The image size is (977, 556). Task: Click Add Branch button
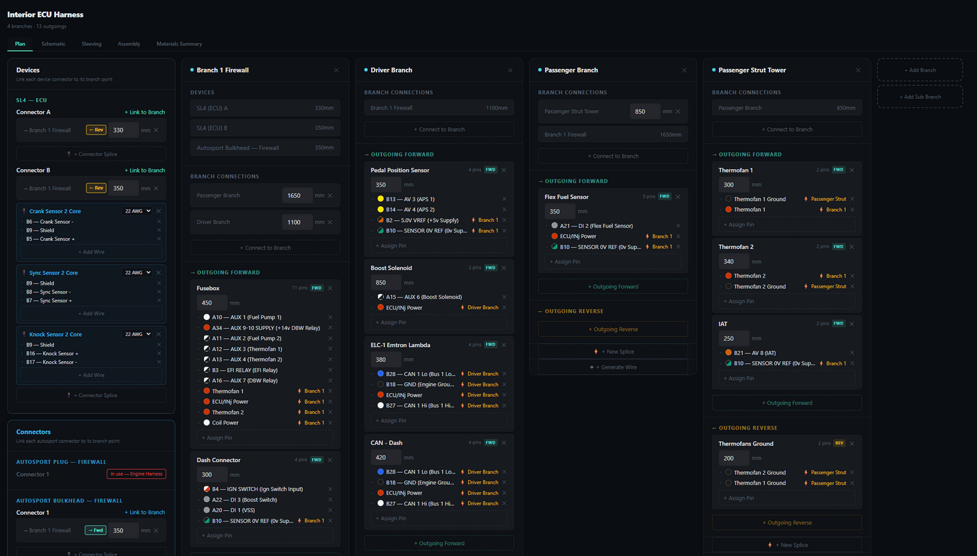[x=920, y=70]
